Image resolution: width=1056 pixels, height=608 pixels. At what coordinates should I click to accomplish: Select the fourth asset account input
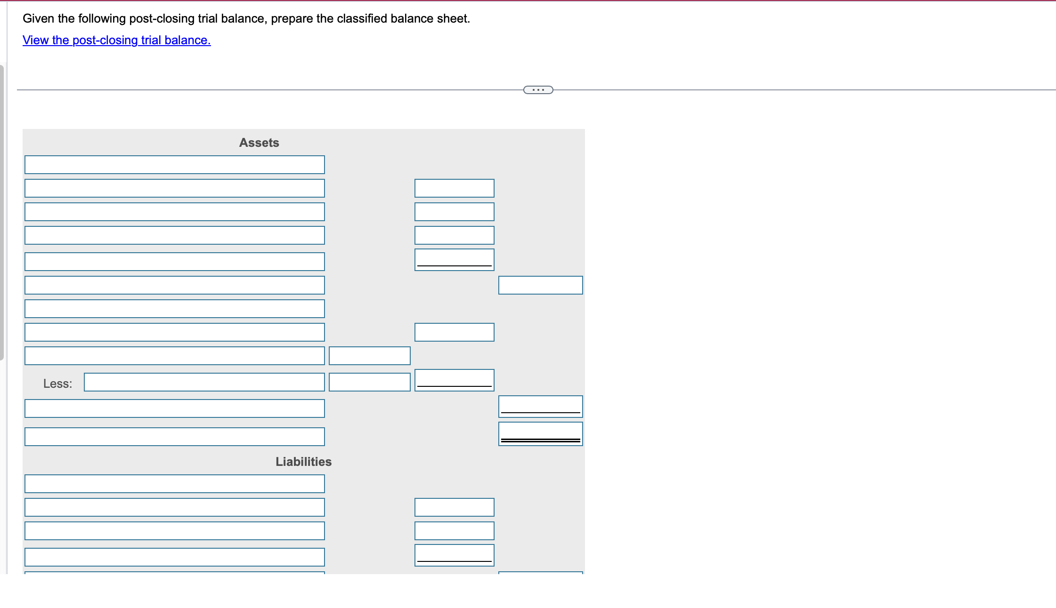point(174,235)
